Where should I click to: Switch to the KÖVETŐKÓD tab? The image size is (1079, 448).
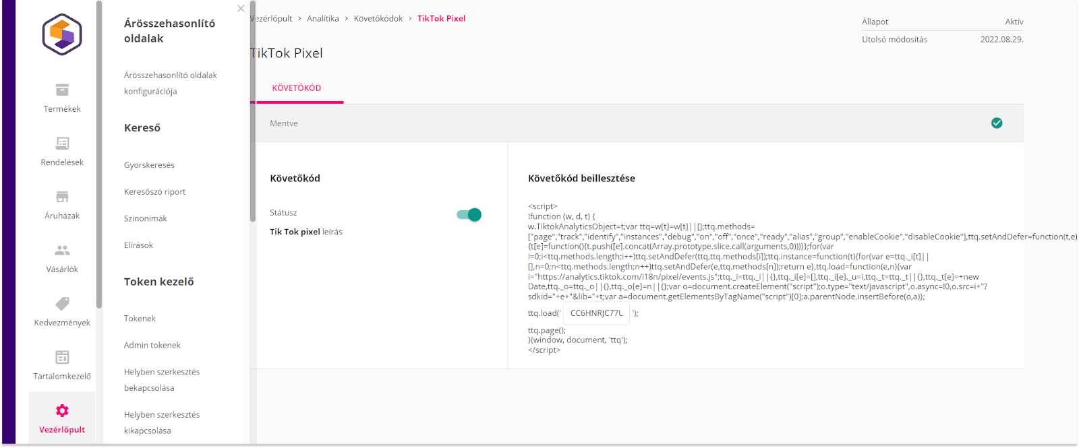click(297, 88)
